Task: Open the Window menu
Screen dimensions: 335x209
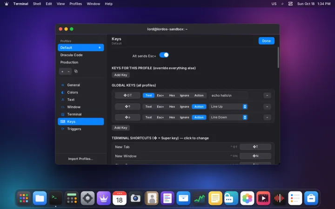Action: point(94,4)
